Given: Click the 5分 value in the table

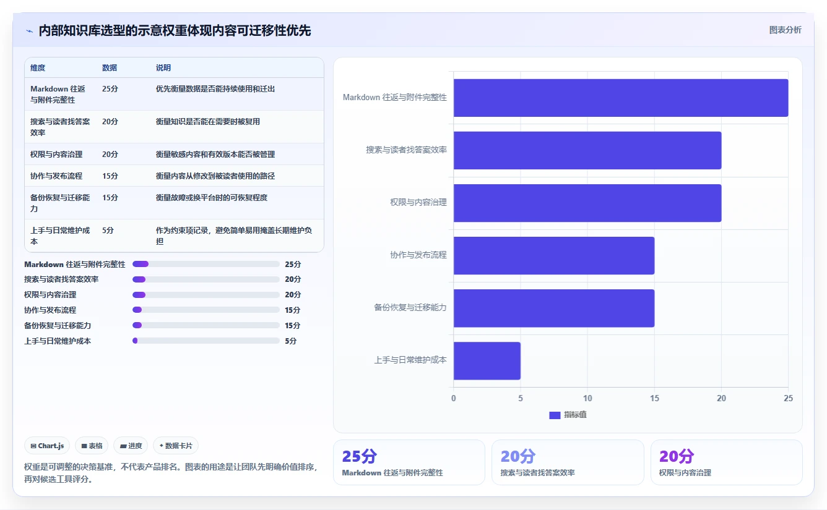Looking at the screenshot, I should 108,231.
